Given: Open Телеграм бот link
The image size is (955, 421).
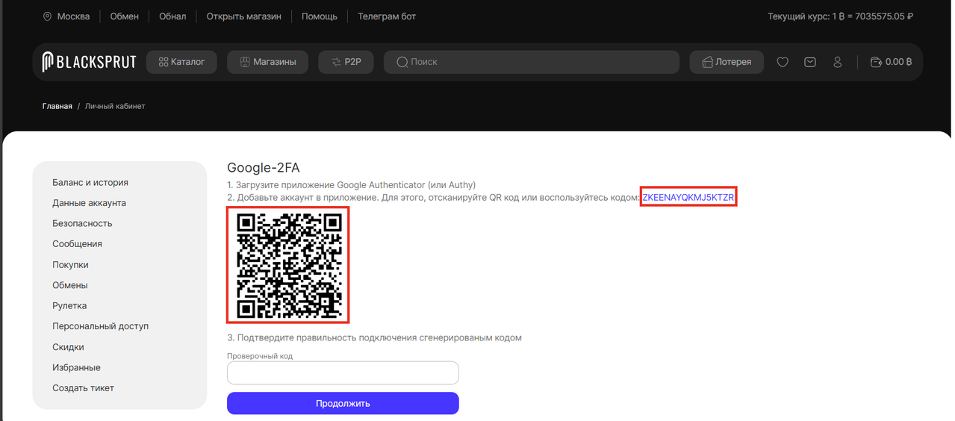Looking at the screenshot, I should pos(387,16).
